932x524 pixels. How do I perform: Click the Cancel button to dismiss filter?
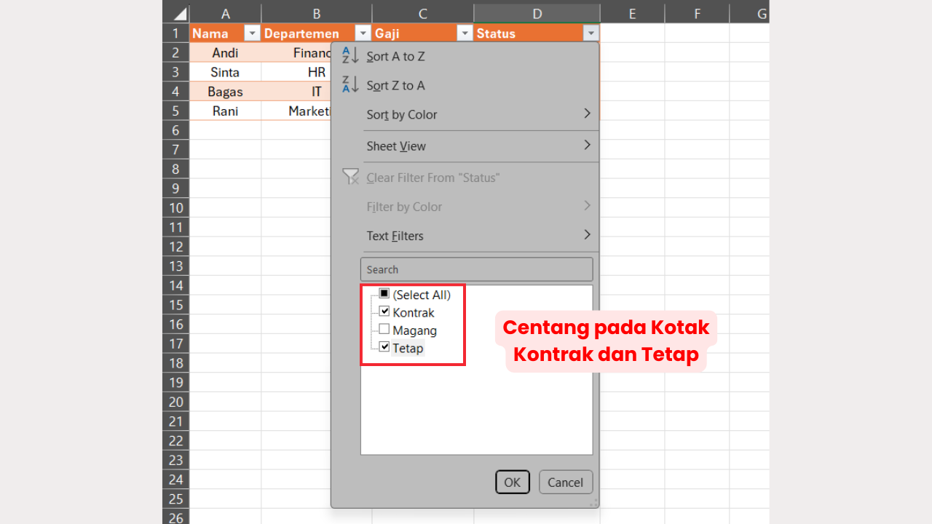coord(565,482)
